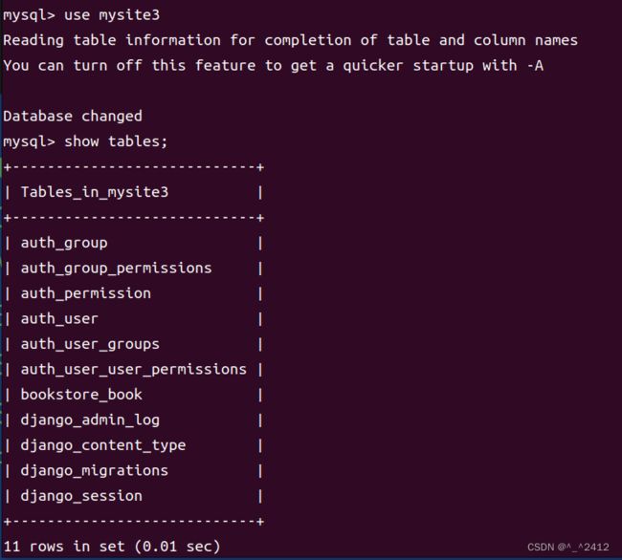Click the 'use mysite3' command line
The image size is (622, 560).
pyautogui.click(x=81, y=15)
